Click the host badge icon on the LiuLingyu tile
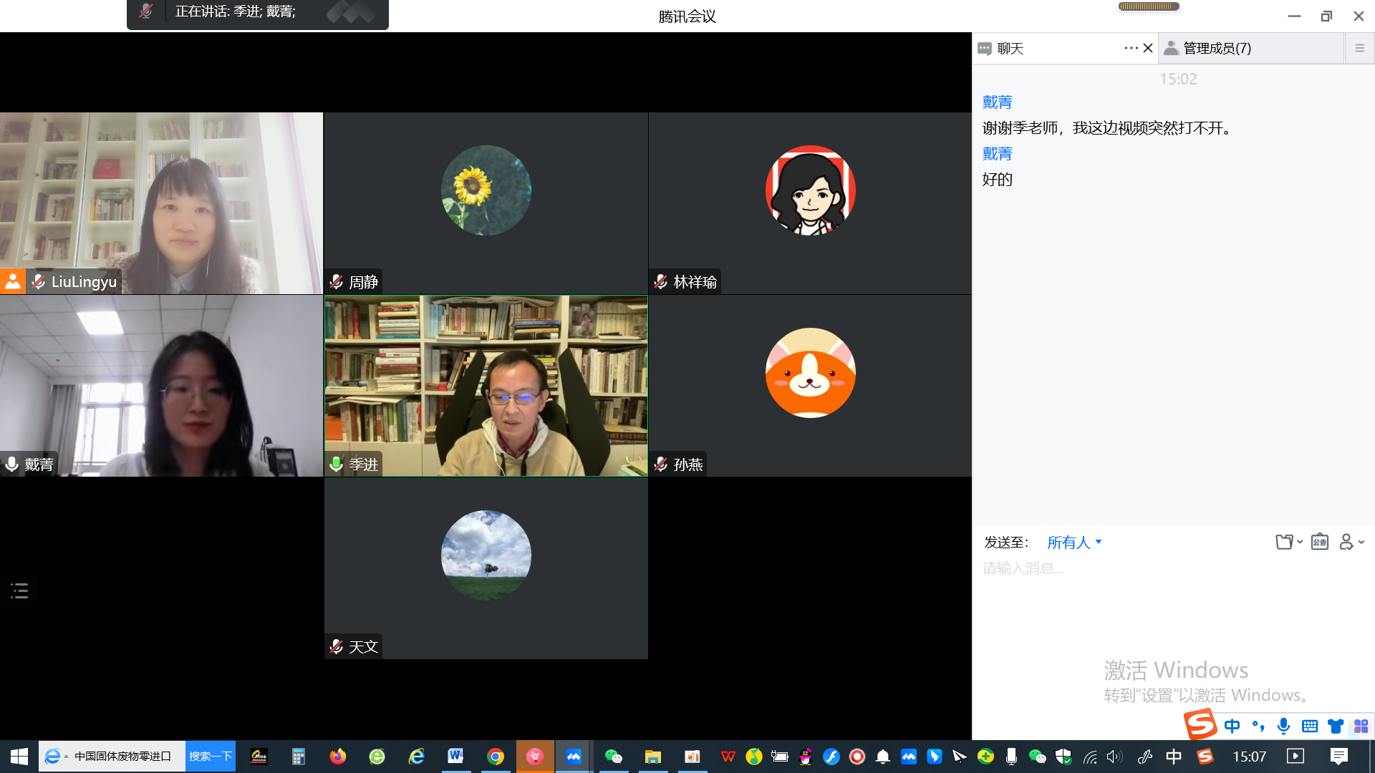Viewport: 1375px width, 773px height. (x=13, y=281)
